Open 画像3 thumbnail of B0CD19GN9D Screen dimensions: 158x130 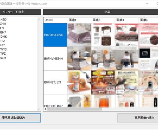tap(127, 35)
